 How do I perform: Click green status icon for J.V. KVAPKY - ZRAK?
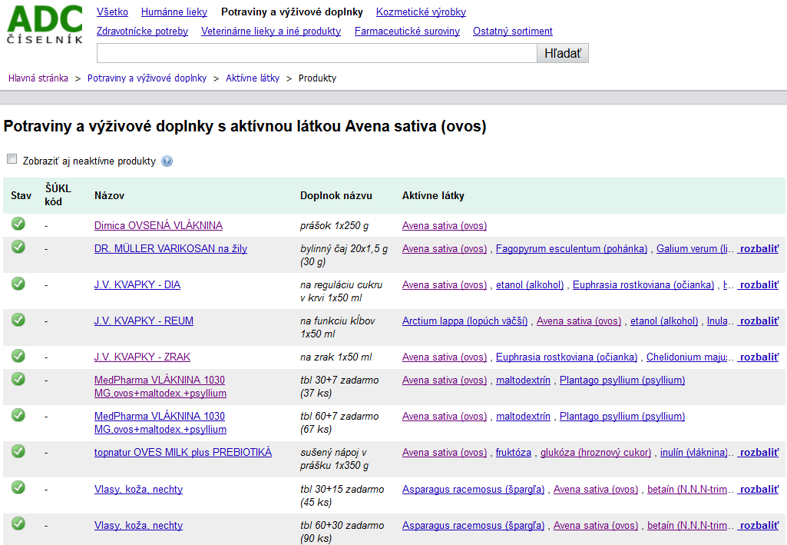coord(18,356)
